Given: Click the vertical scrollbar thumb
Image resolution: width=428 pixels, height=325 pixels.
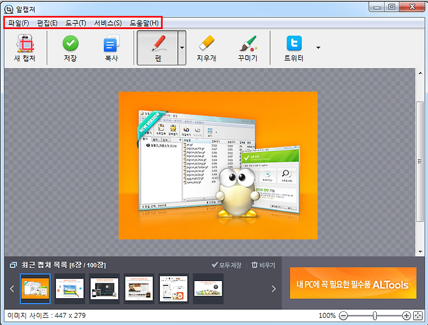Looking at the screenshot, I should (420, 162).
